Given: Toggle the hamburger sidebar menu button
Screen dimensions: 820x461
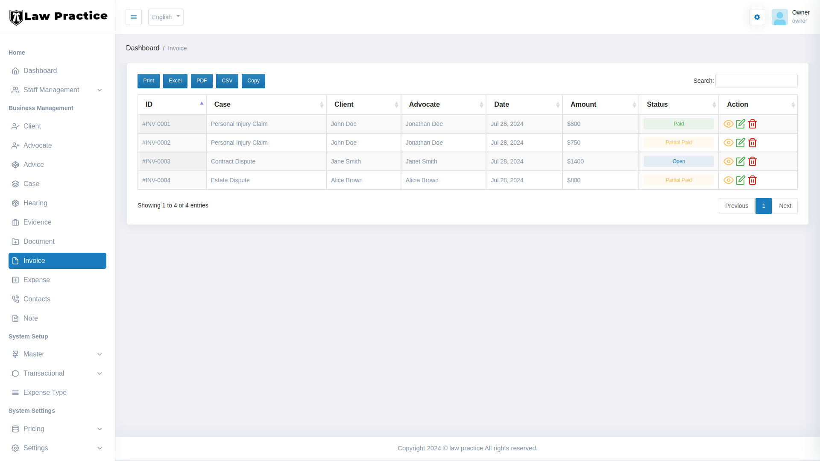Looking at the screenshot, I should 133,17.
